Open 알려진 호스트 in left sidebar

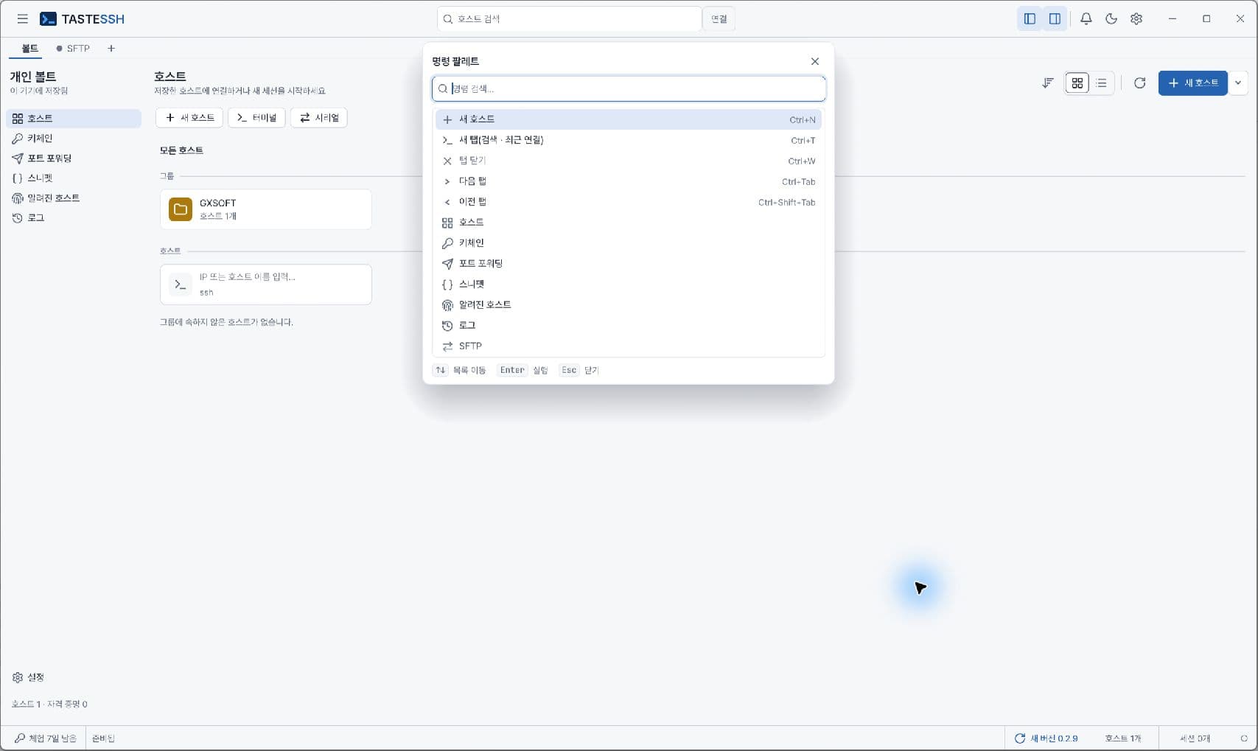(74, 198)
